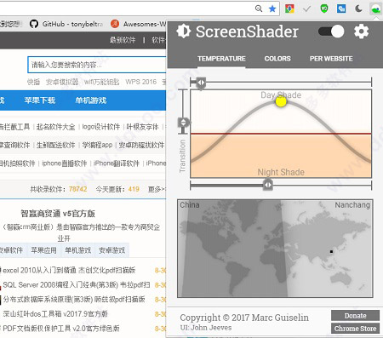
Task: Click the Day Shade slider handle
Action: (201, 83)
